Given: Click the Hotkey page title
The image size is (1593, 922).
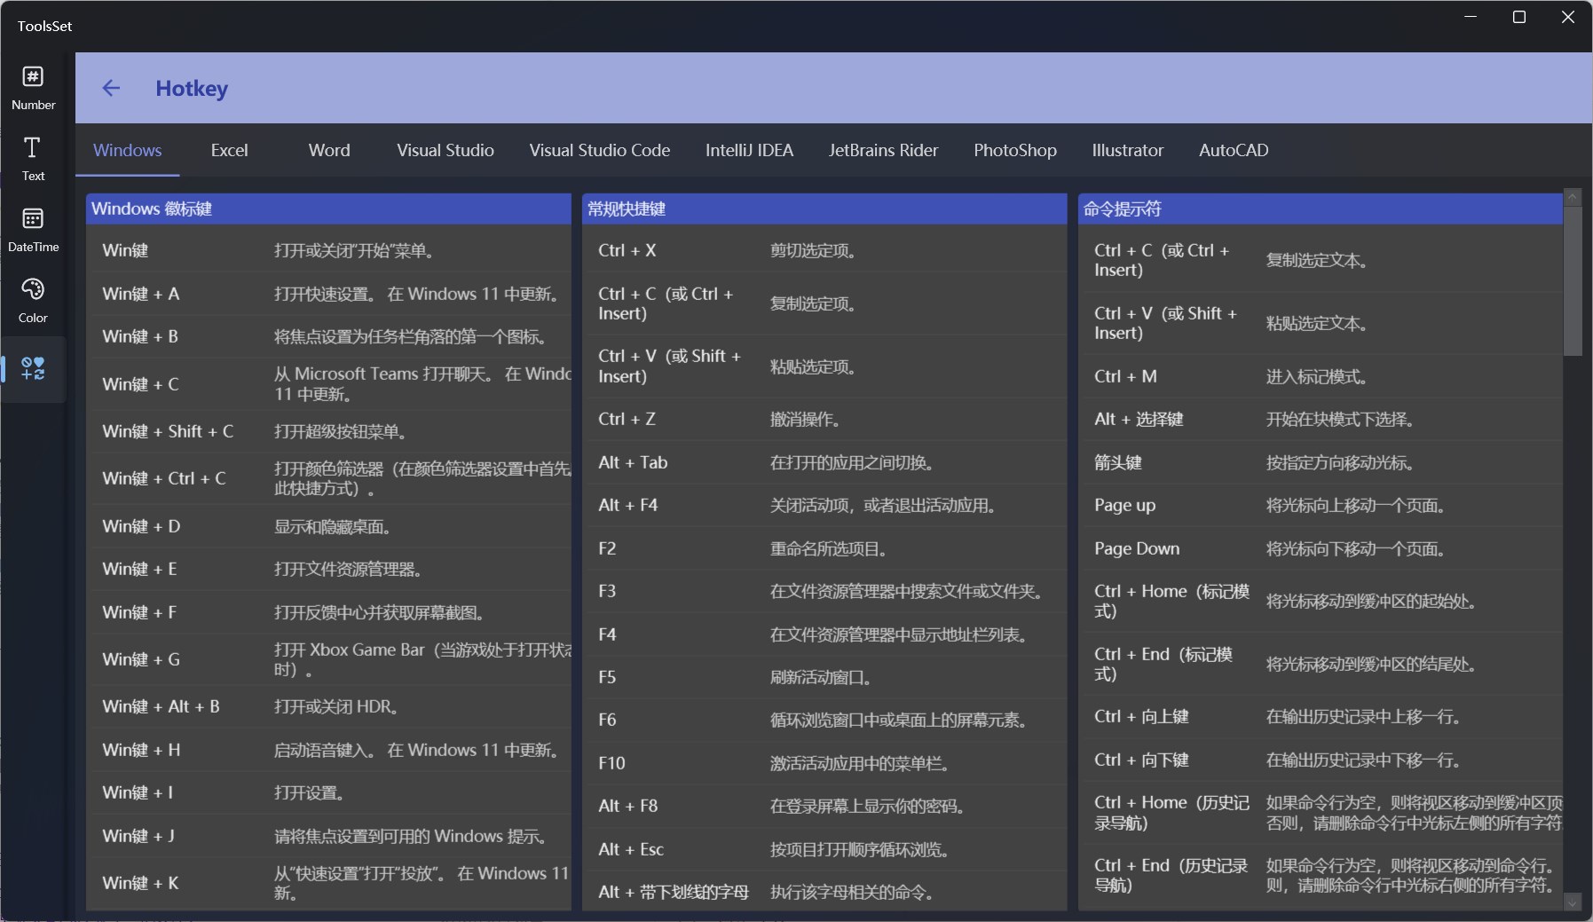Looking at the screenshot, I should pos(192,88).
